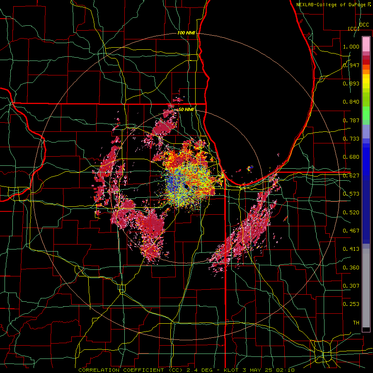This screenshot has width=373, height=373.
Task: Select the 0.253 scale value
Action: pos(351,304)
